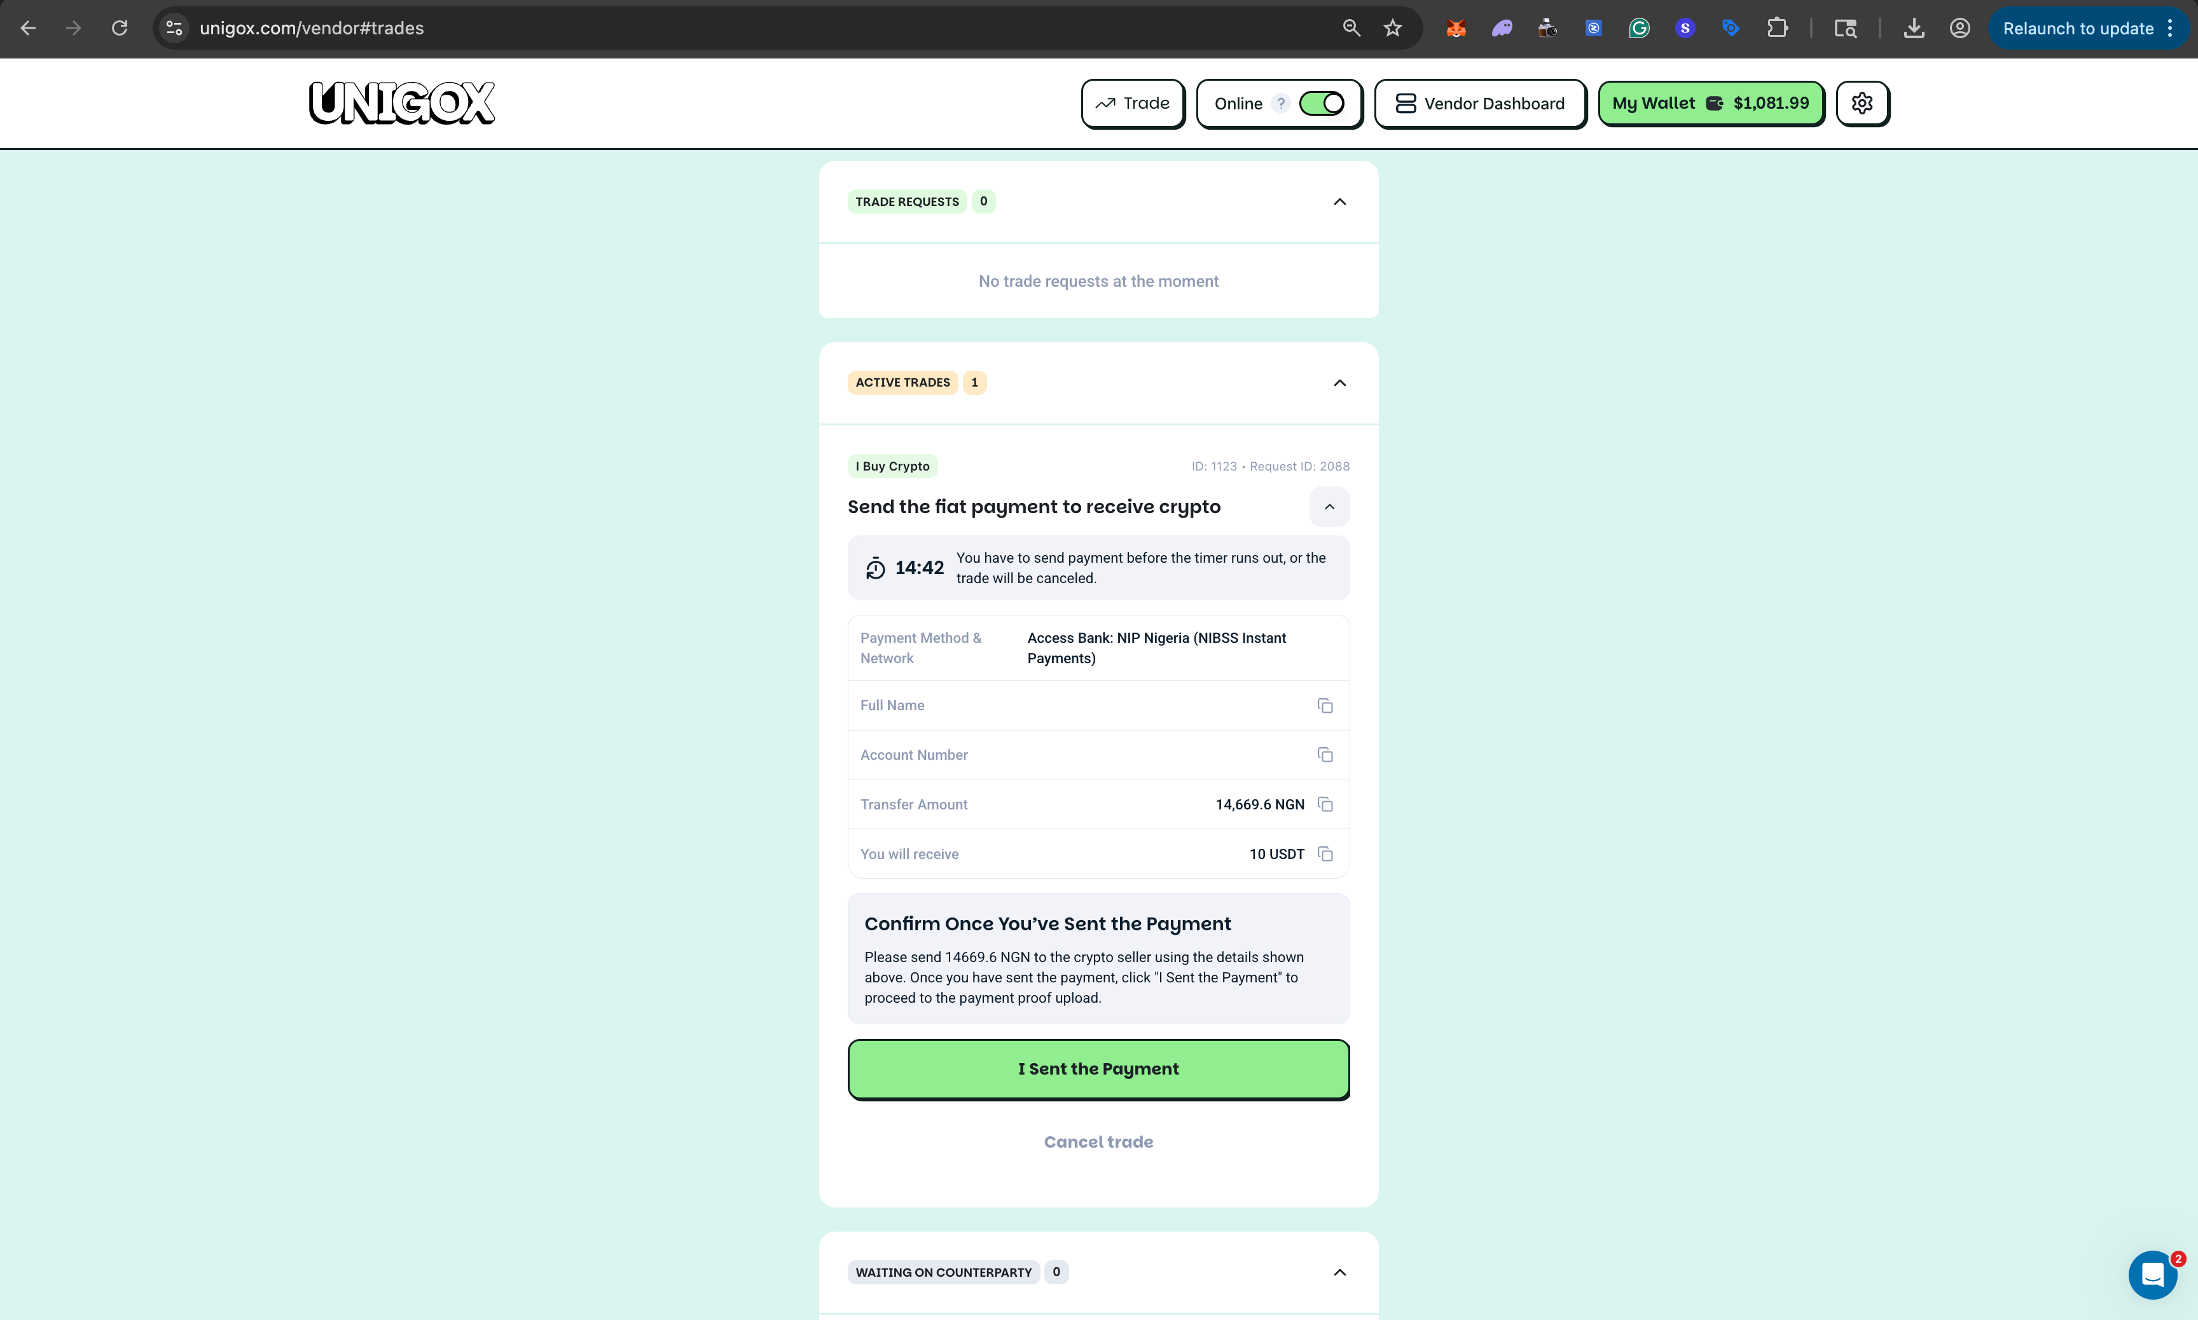Image resolution: width=2198 pixels, height=1320 pixels.
Task: Click the I Buy Crypto tag
Action: [892, 466]
